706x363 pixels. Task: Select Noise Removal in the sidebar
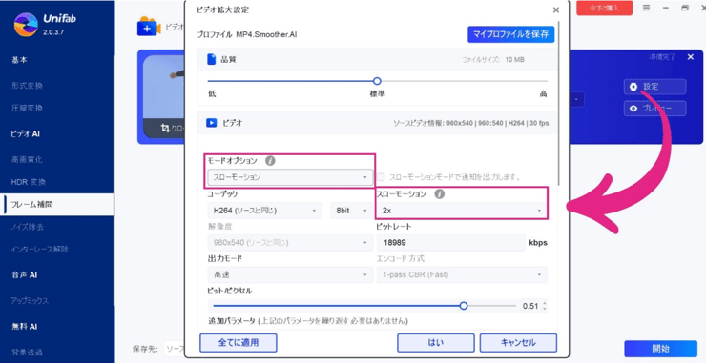(x=27, y=227)
